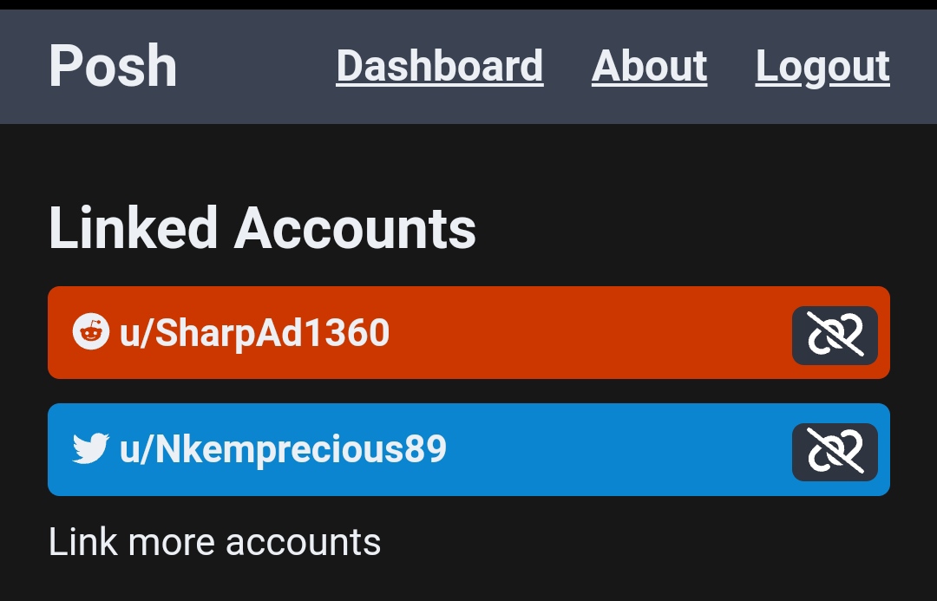
Task: Click the word Link below the cards
Action: coord(82,542)
